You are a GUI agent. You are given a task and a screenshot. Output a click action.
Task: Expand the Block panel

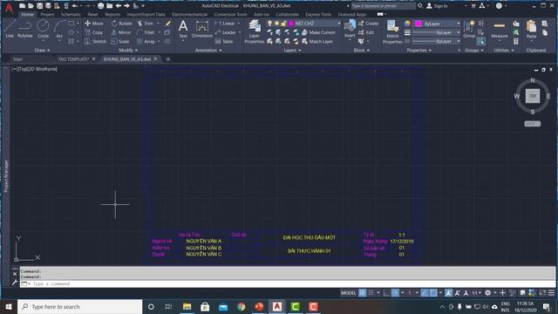[361, 51]
